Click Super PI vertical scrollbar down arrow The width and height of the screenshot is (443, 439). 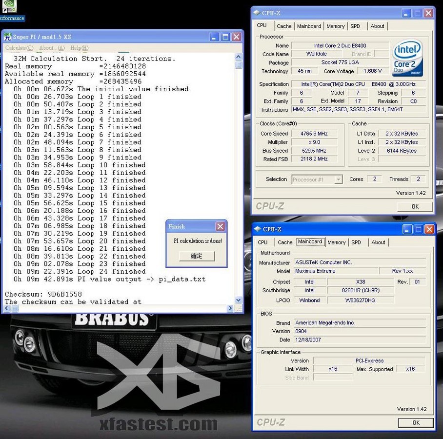[239, 300]
